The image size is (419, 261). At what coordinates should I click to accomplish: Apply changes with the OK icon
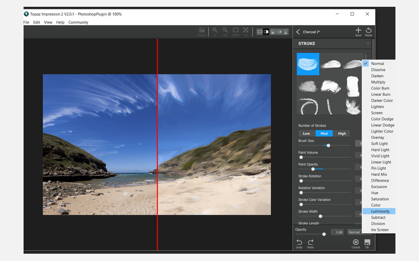(x=368, y=244)
